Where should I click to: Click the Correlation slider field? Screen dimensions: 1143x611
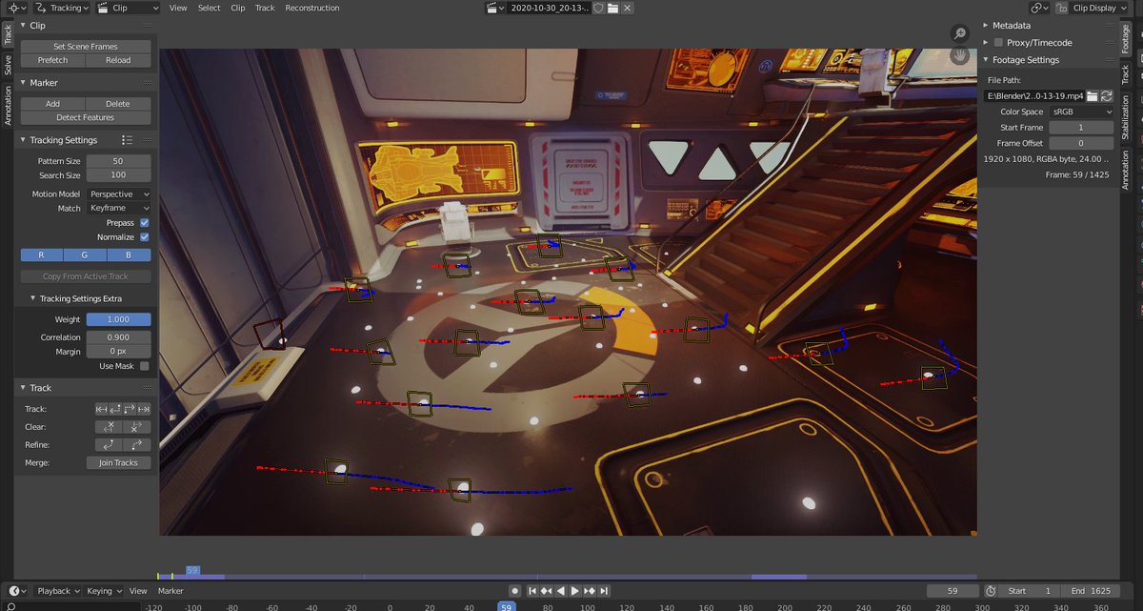[x=118, y=337]
